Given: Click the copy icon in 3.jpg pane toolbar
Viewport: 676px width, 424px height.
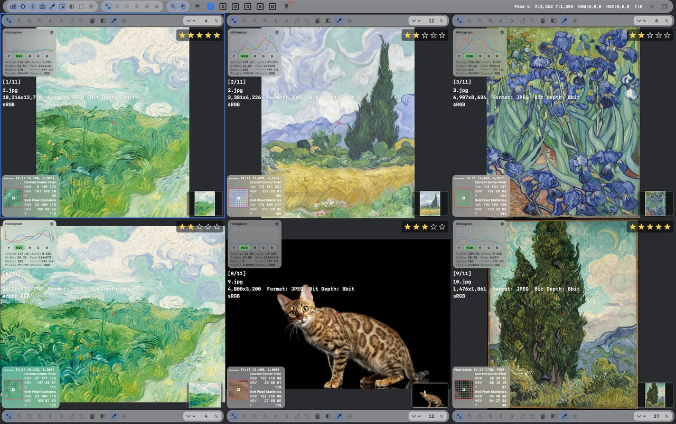Looking at the screenshot, I should pyautogui.click(x=543, y=21).
